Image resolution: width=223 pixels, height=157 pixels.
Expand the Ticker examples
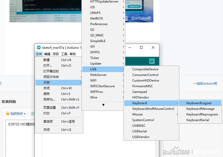[x=104, y=58]
